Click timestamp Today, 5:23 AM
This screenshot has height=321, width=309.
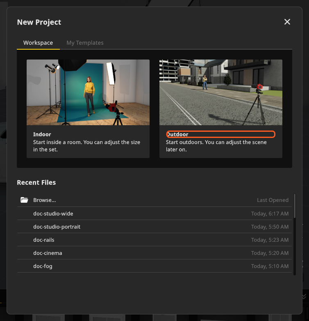click(x=270, y=240)
